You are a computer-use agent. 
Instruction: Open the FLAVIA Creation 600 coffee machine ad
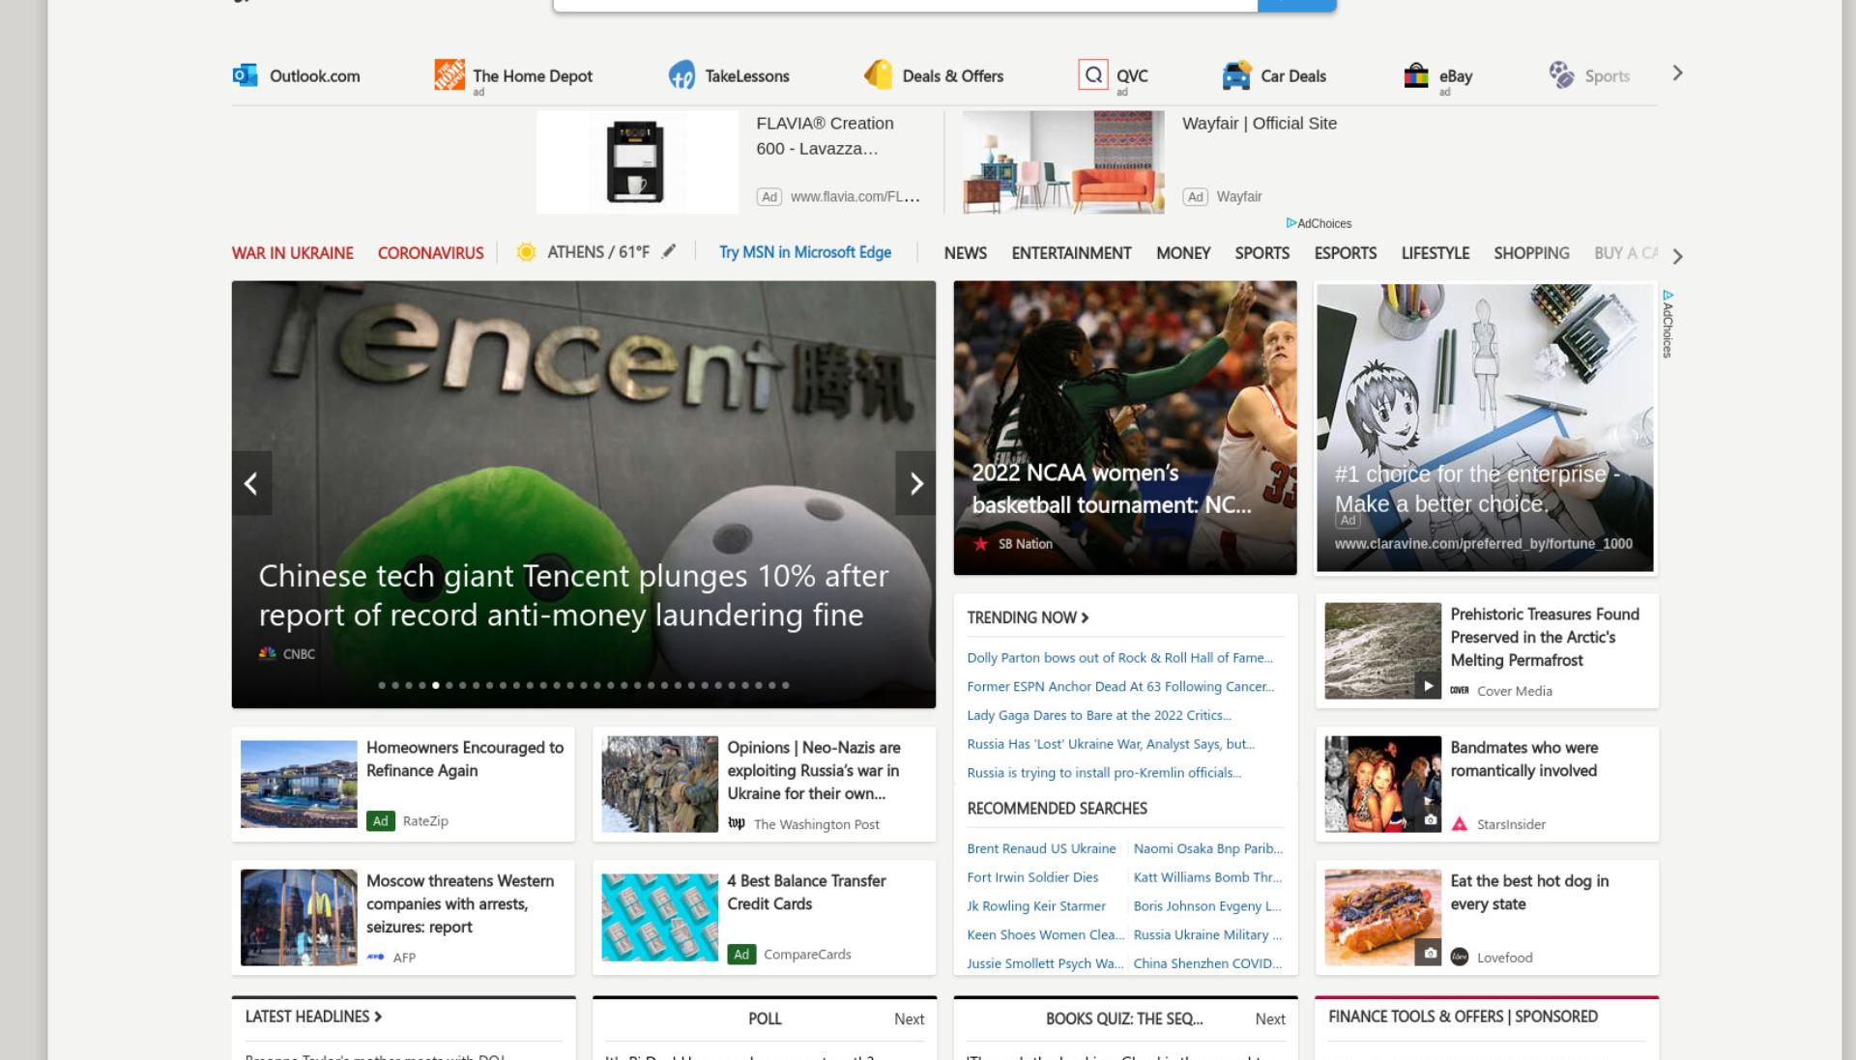(733, 162)
